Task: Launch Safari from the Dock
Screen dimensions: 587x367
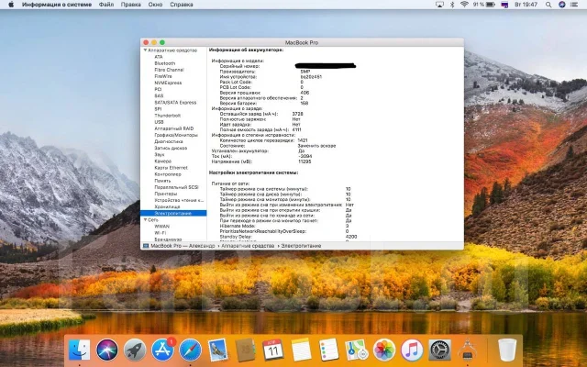Action: pyautogui.click(x=190, y=350)
